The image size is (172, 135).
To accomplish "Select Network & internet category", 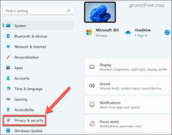I will (30, 47).
